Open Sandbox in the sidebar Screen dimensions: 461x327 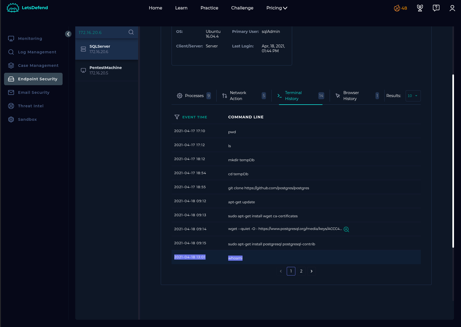coord(33,119)
